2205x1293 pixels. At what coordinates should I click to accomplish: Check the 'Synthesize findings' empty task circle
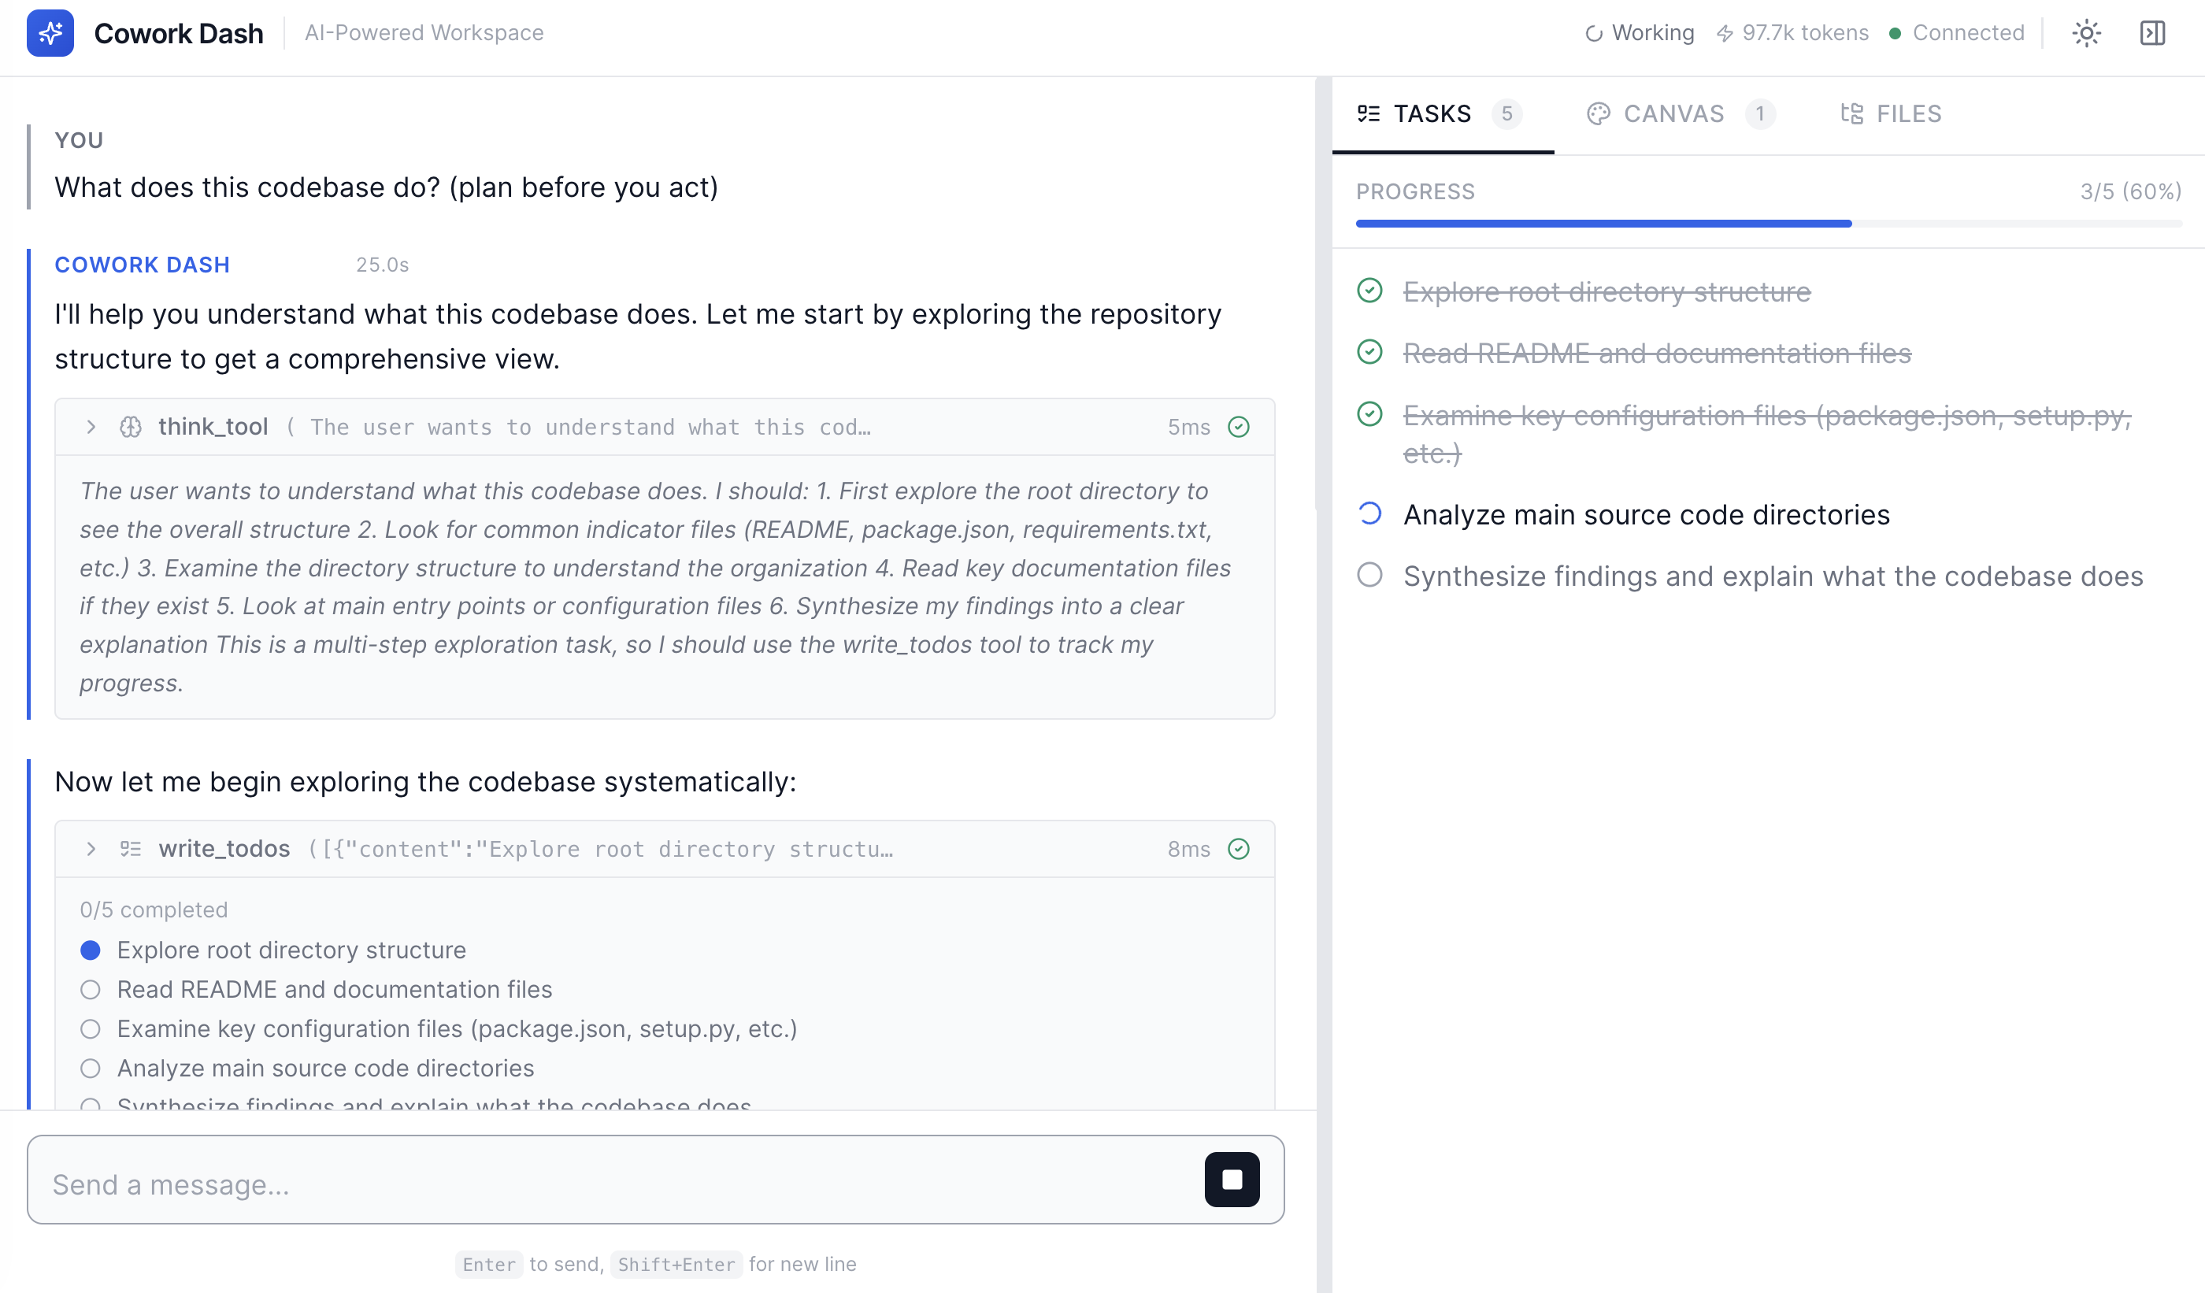coord(1369,575)
